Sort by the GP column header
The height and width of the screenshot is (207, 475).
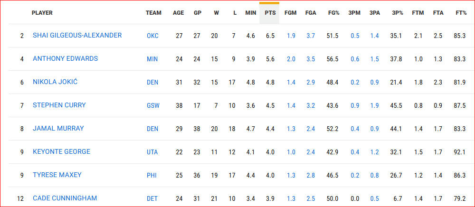click(198, 13)
